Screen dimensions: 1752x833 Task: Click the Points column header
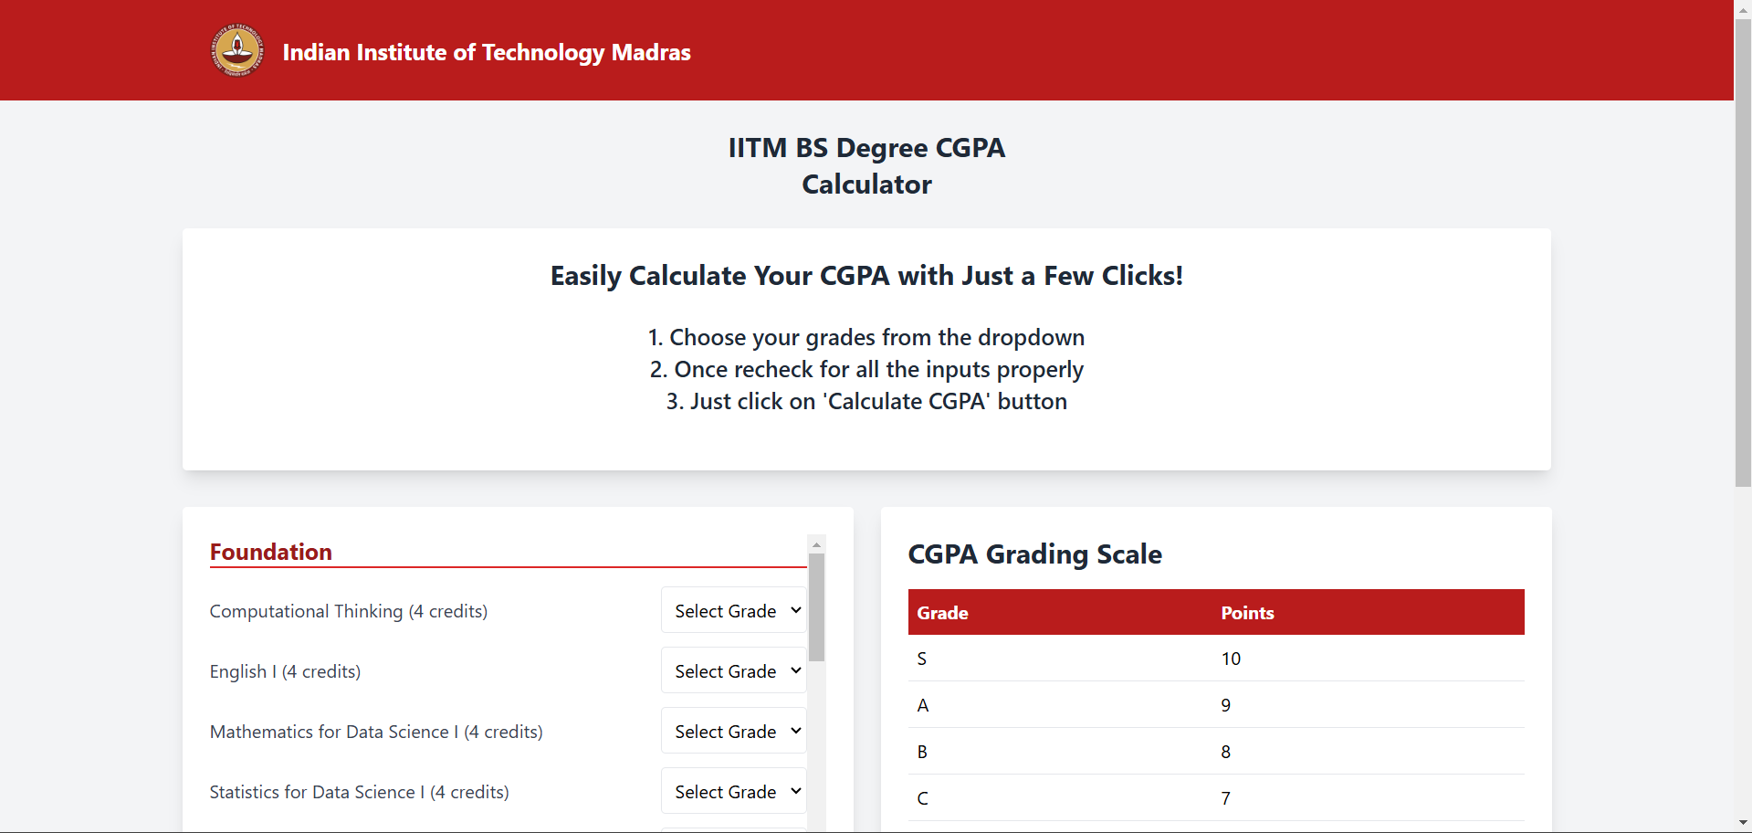pos(1247,613)
